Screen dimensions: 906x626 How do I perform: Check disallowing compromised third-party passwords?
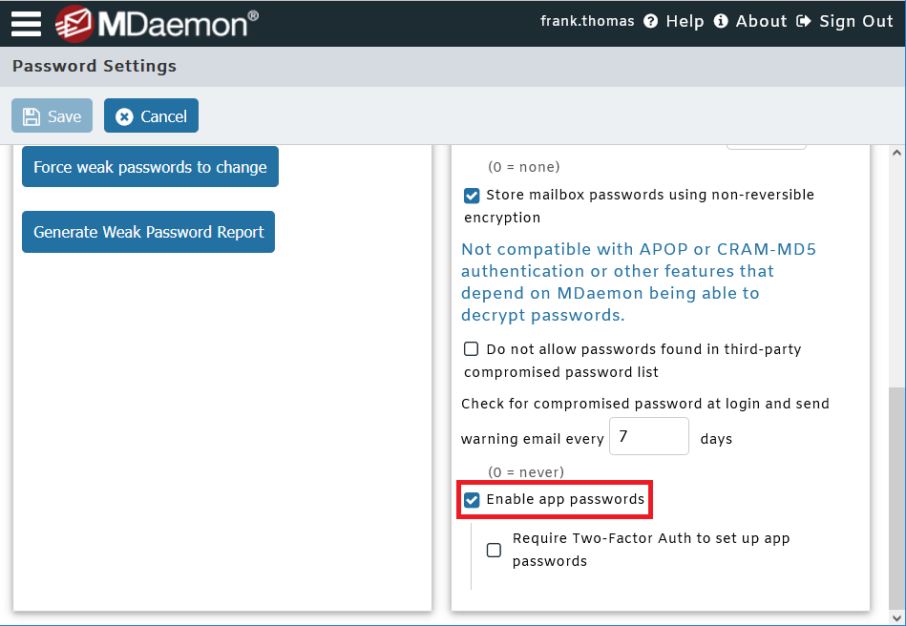click(x=471, y=348)
